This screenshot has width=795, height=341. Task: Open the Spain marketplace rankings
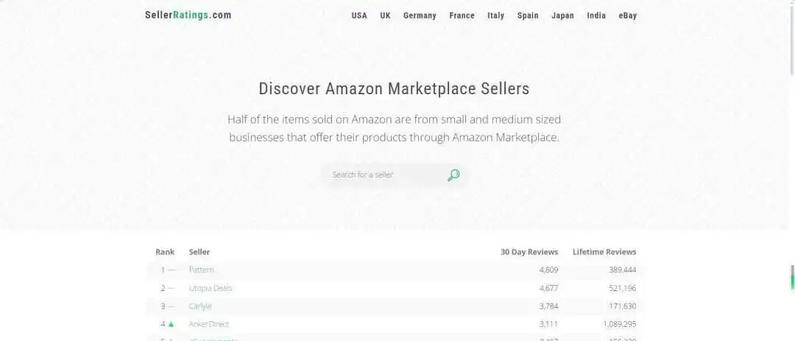coord(528,15)
